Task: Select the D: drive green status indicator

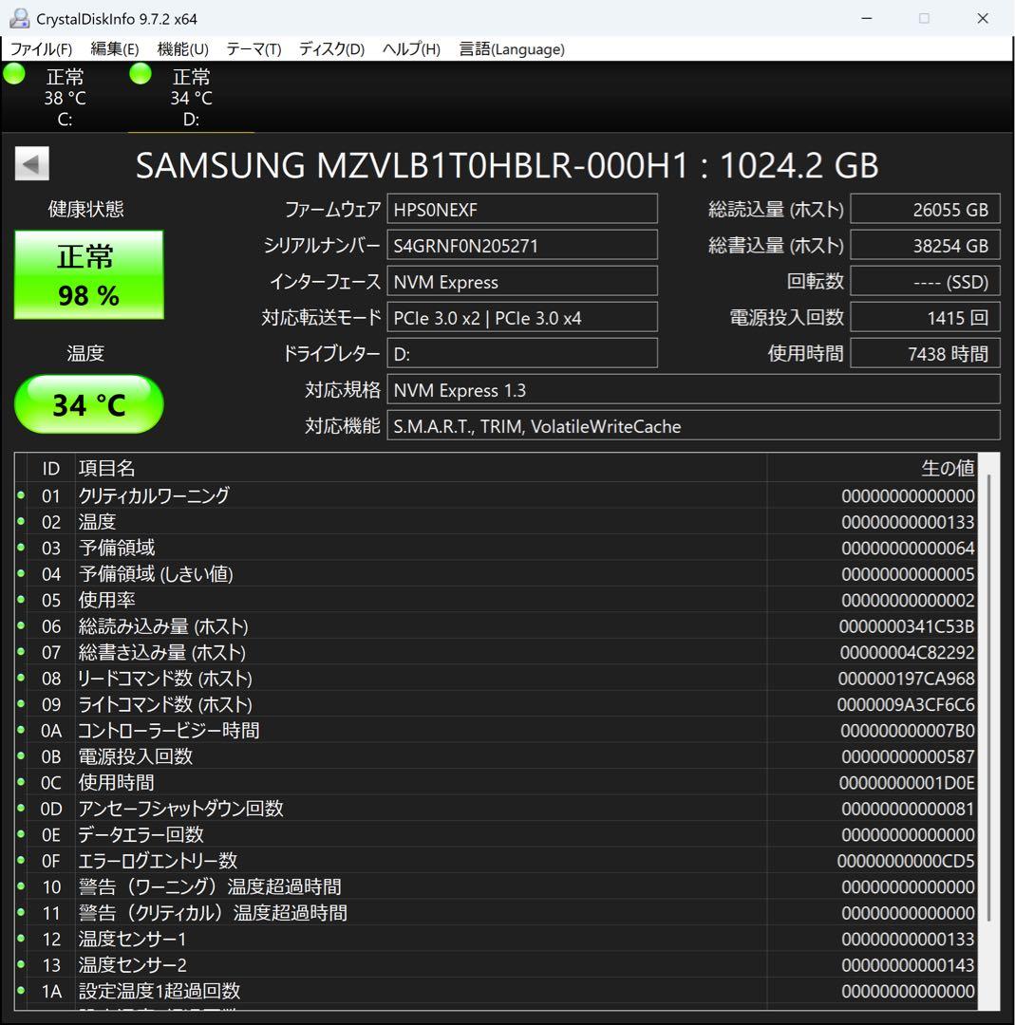Action: coord(140,73)
